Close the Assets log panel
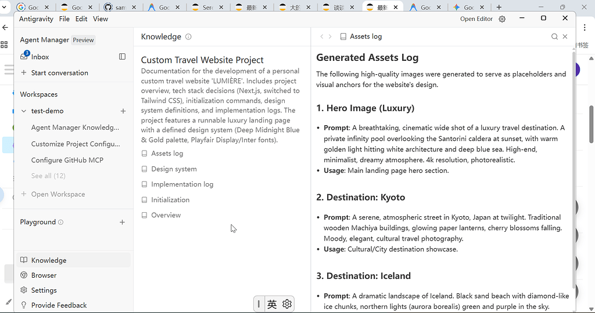Viewport: 595px width, 313px height. point(565,37)
